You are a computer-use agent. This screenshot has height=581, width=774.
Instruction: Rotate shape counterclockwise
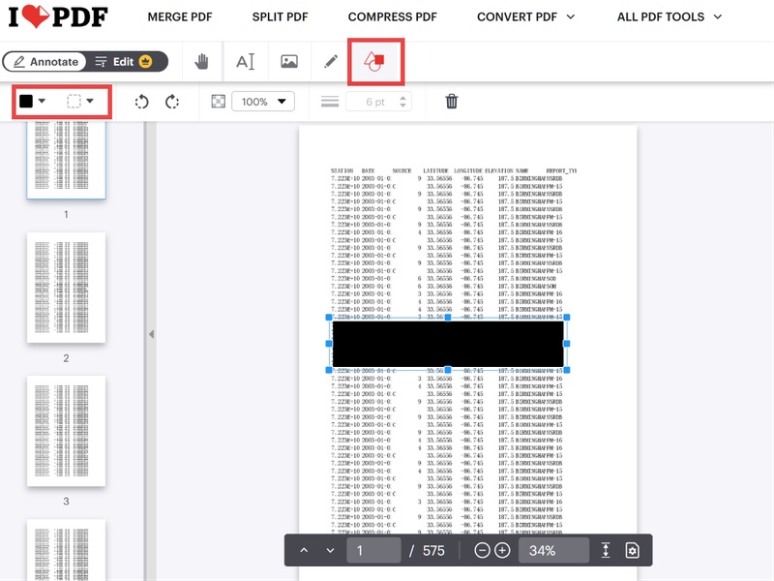(x=141, y=102)
